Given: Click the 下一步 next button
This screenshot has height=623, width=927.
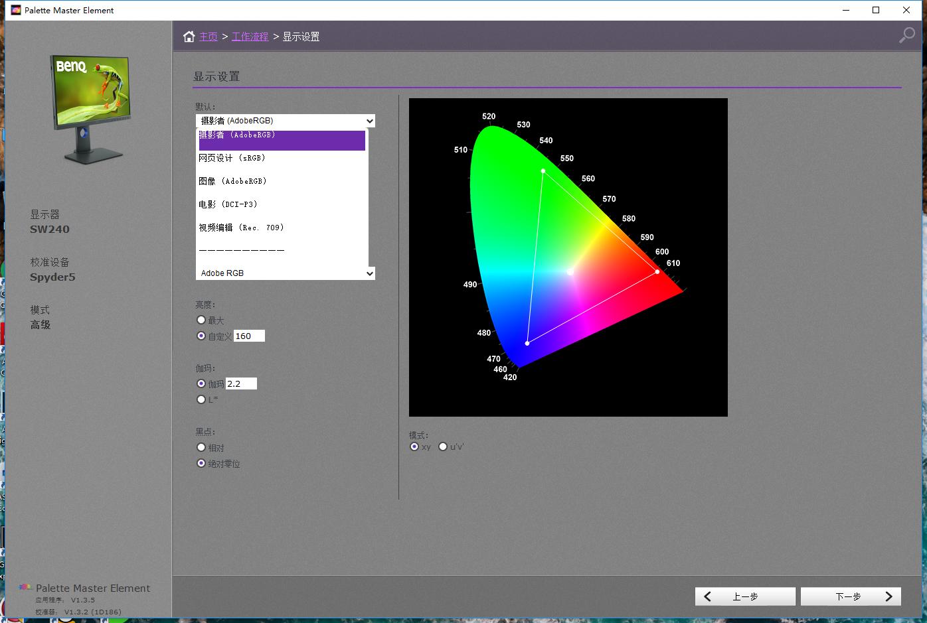Looking at the screenshot, I should [x=851, y=596].
